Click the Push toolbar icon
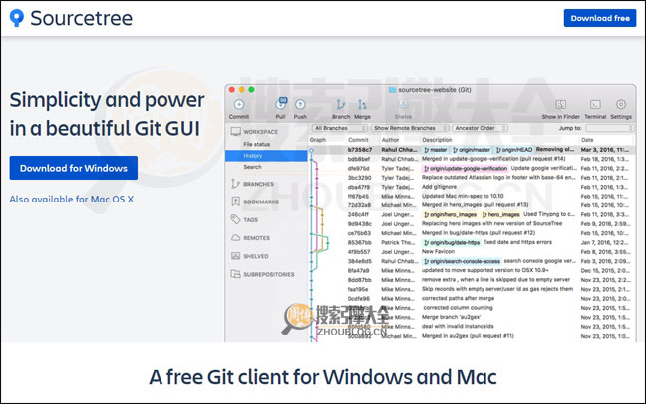The width and height of the screenshot is (646, 404). point(300,105)
